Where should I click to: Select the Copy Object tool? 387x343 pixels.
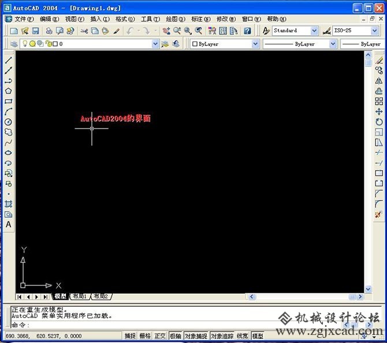[x=379, y=70]
